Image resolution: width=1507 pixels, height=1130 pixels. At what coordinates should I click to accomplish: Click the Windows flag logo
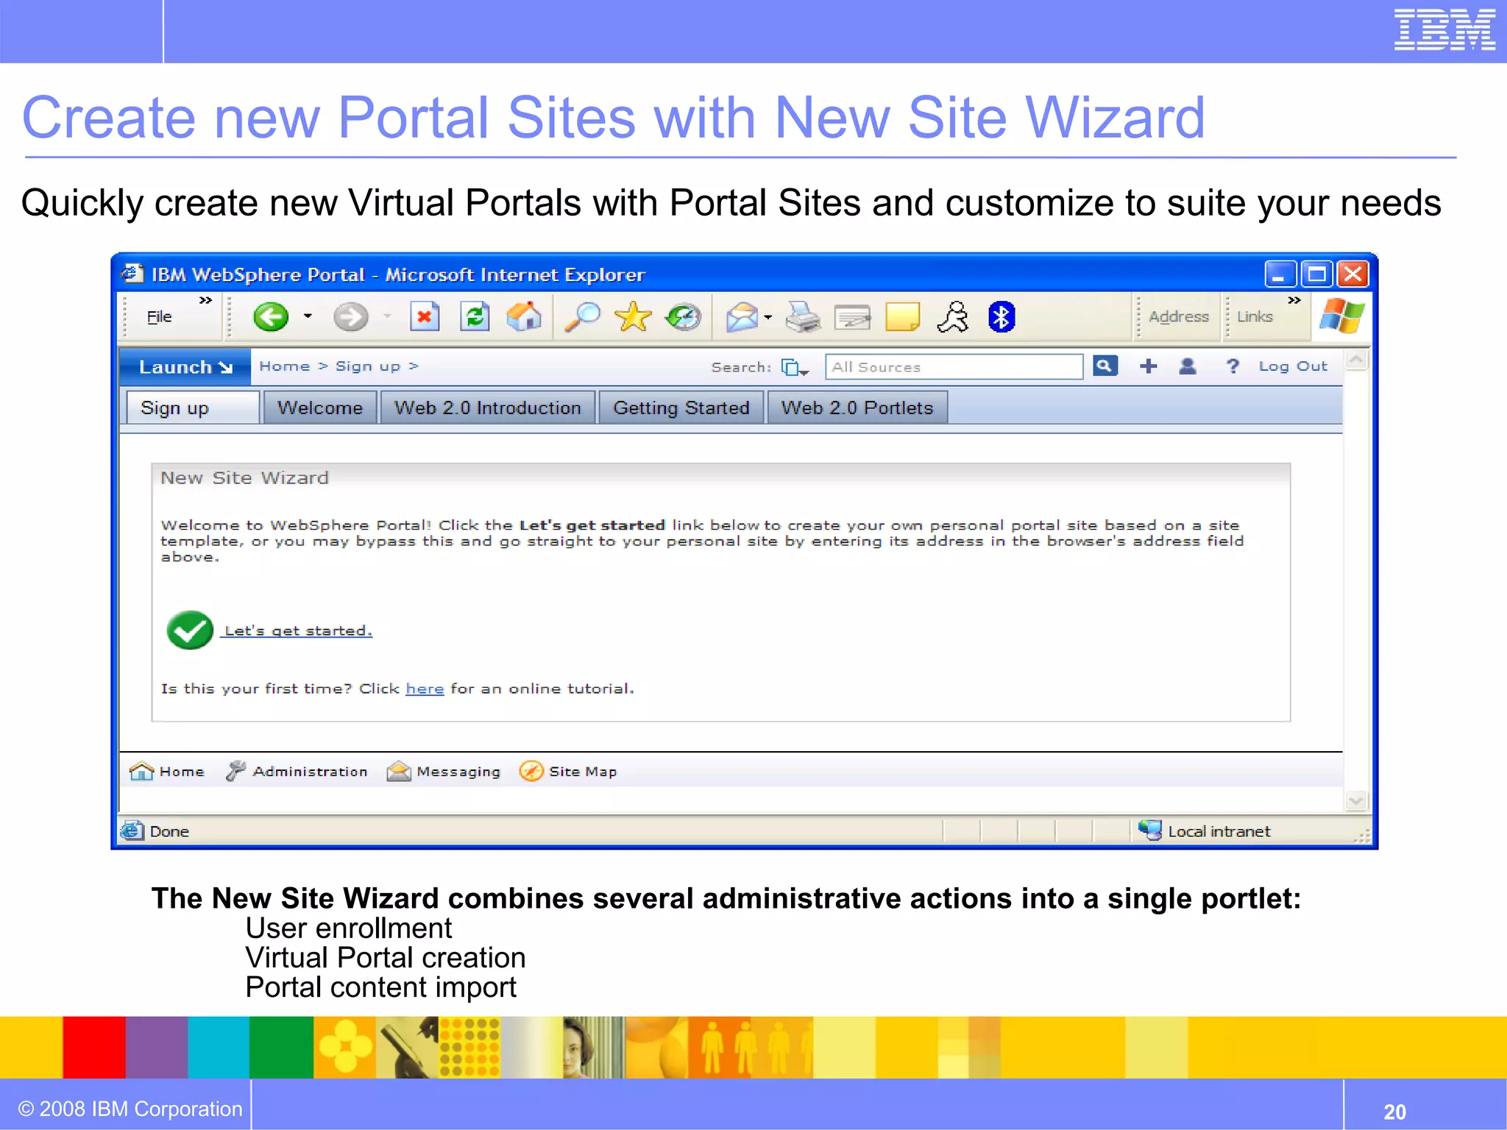click(1342, 316)
